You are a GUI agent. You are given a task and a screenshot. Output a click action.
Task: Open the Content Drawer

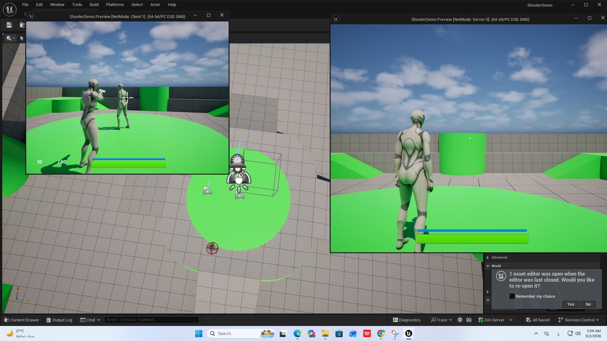[x=21, y=320]
